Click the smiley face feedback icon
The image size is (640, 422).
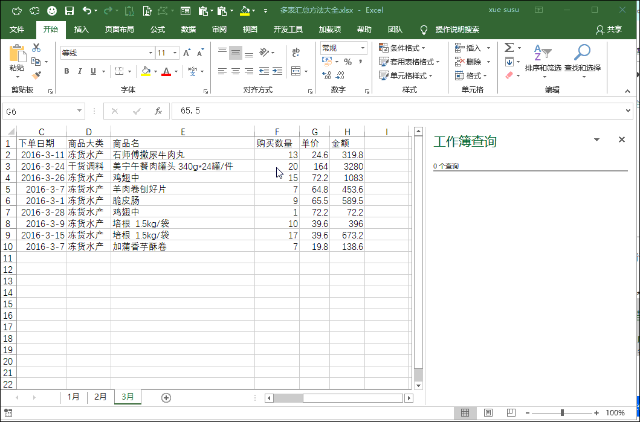pyautogui.click(x=52, y=11)
